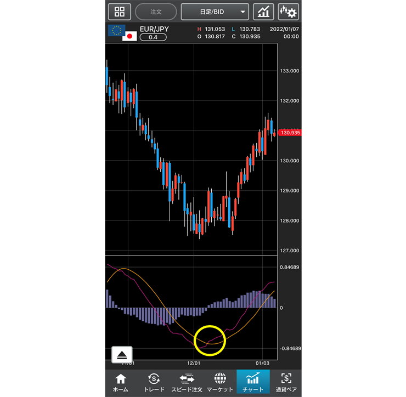Viewport: 406px width, 397px height.
Task: Open the 通貨ペア currency pair tab
Action: [x=286, y=382]
